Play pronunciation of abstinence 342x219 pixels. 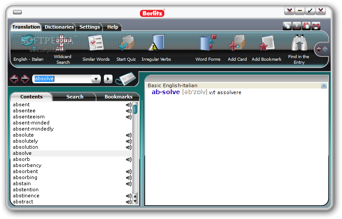click(129, 196)
